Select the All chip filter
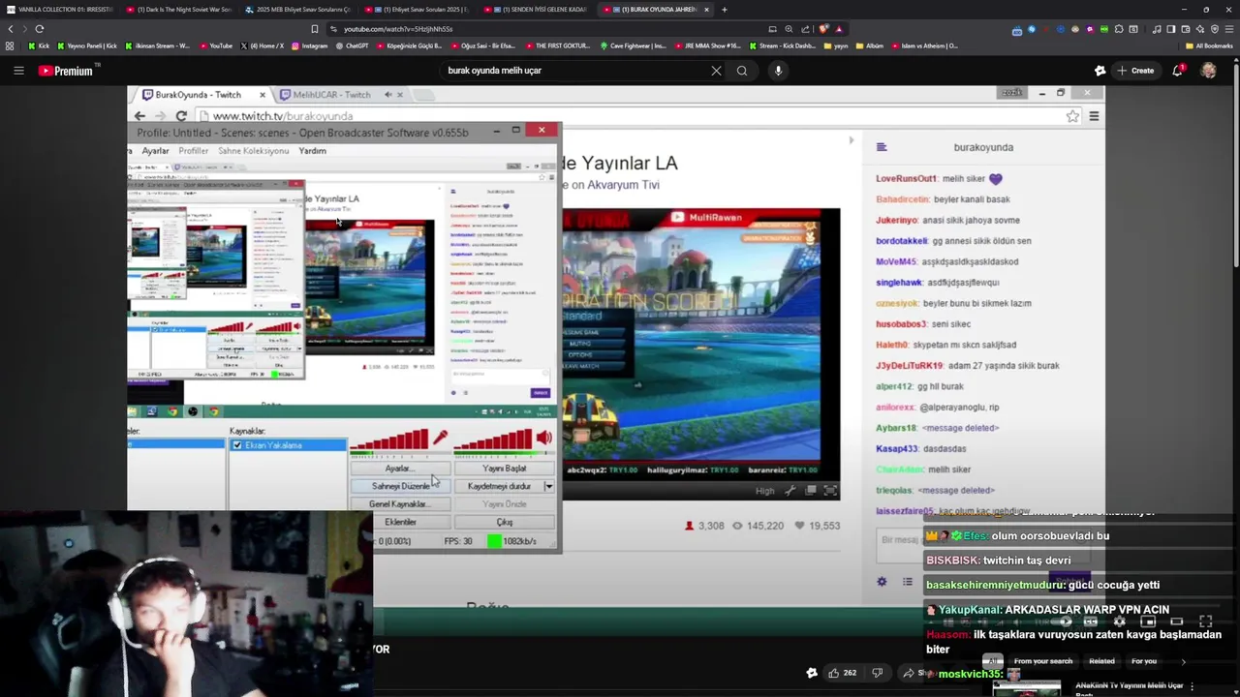This screenshot has width=1240, height=697. pyautogui.click(x=992, y=661)
